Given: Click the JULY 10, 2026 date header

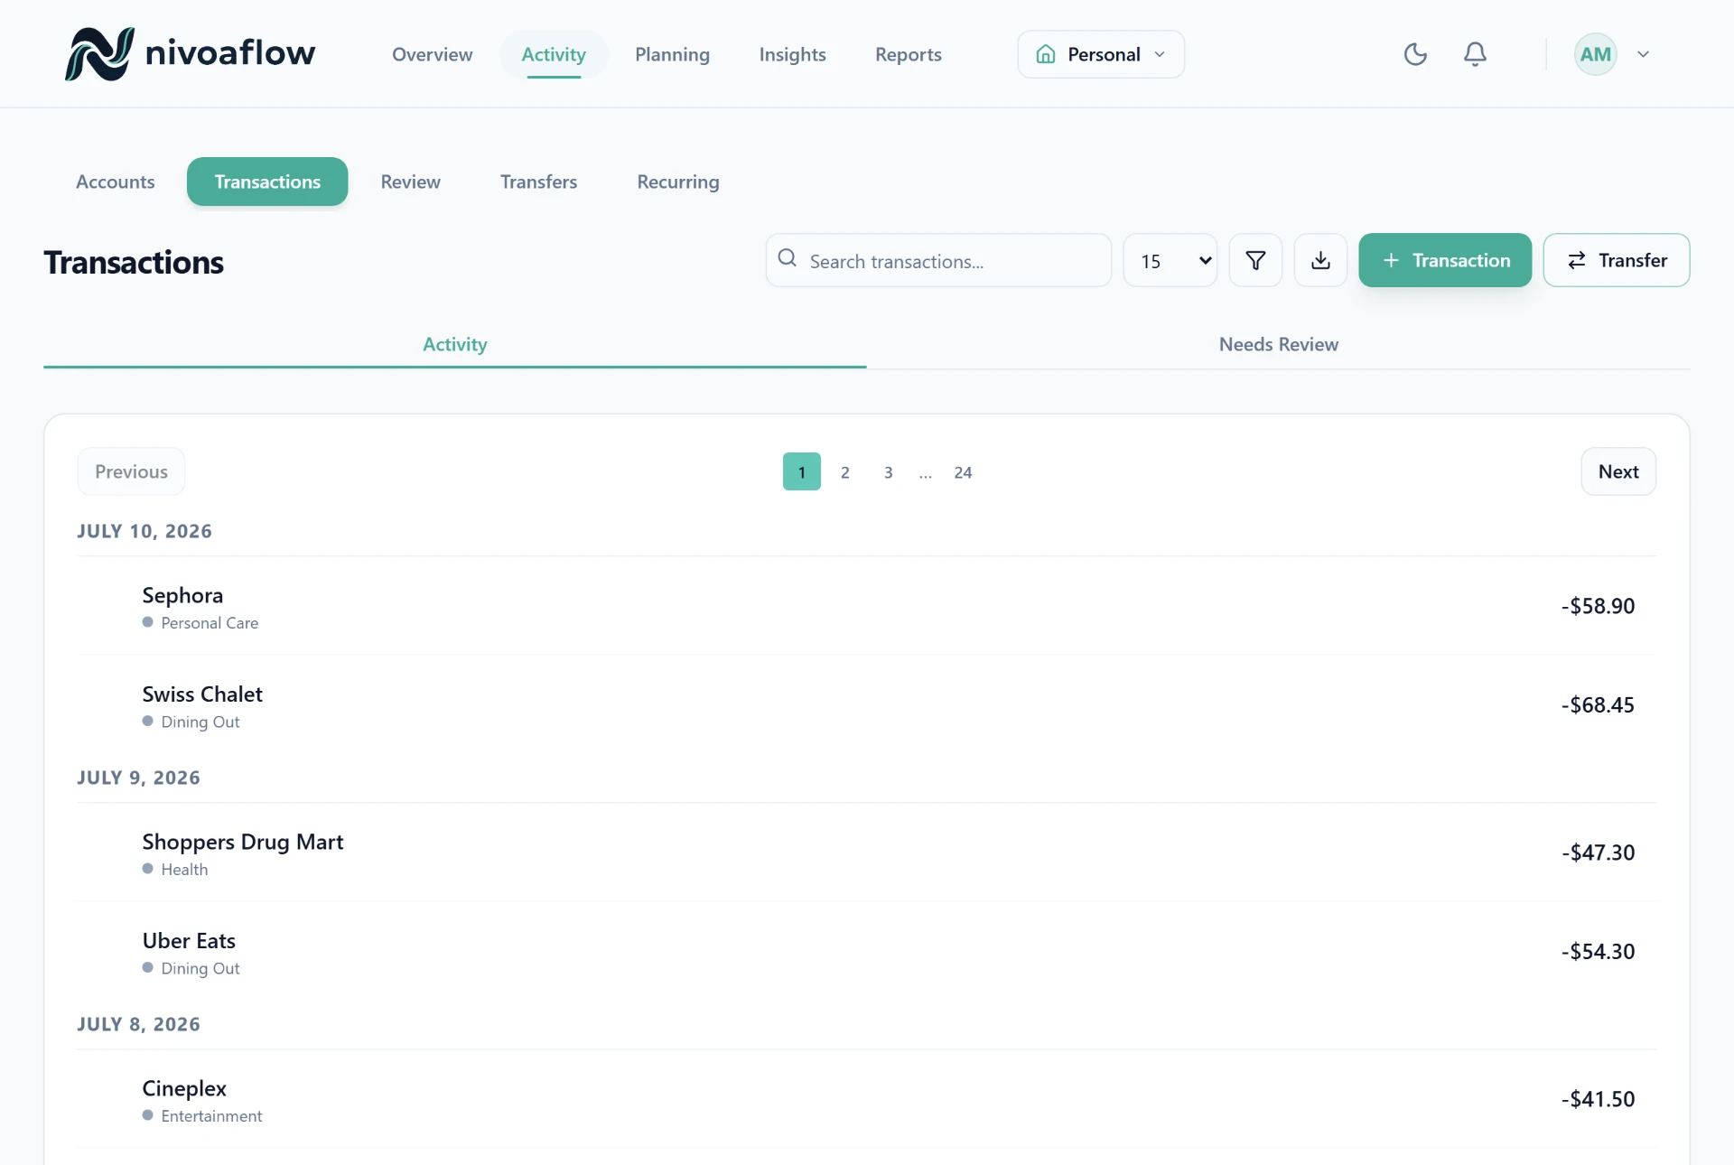Looking at the screenshot, I should pyautogui.click(x=144, y=531).
